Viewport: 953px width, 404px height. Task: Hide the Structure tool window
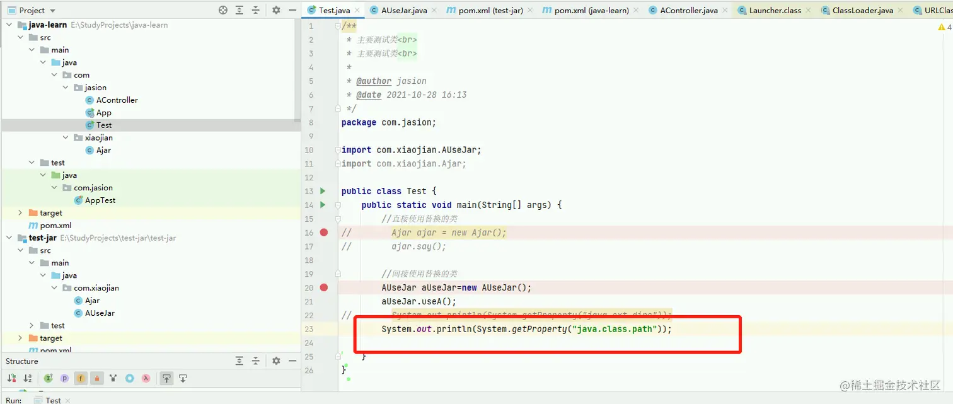(292, 361)
